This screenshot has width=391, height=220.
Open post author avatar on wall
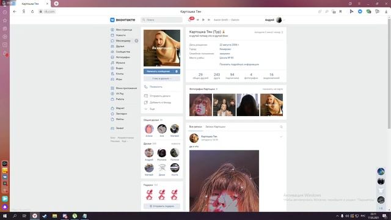[194, 138]
